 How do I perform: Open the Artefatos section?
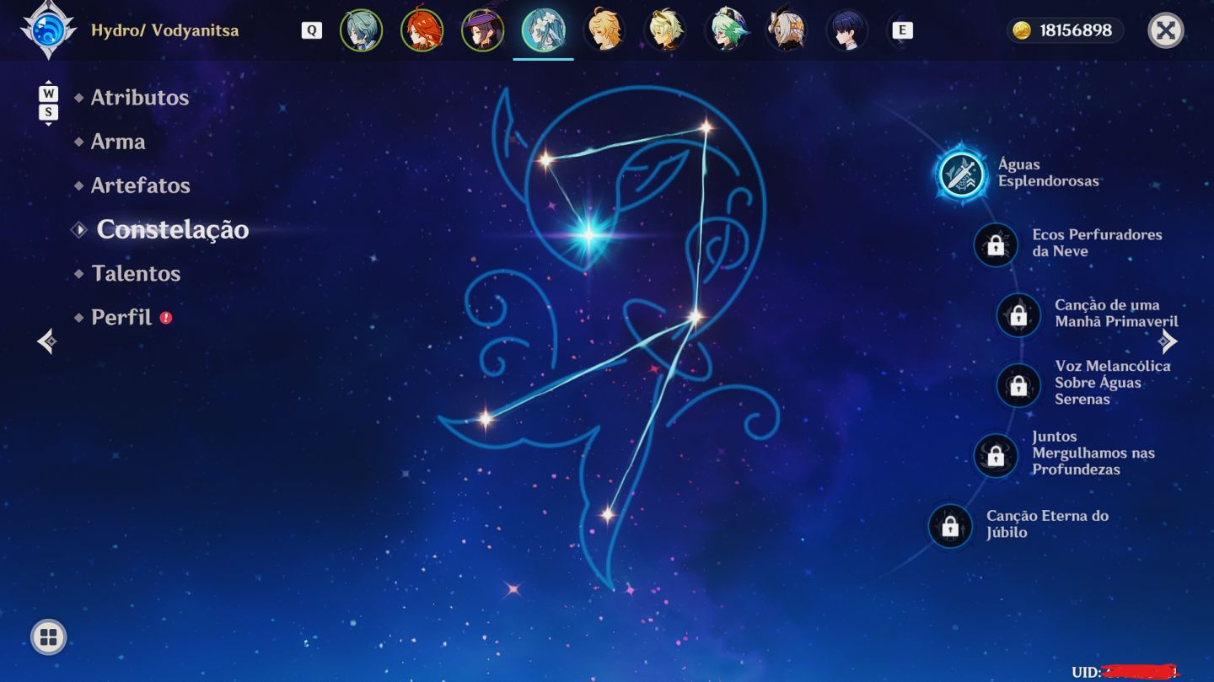point(141,185)
